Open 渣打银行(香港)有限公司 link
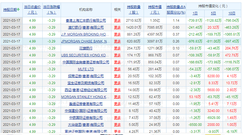Image resolution: width=243 pixels, height=135 pixels. pyautogui.click(x=86, y=27)
